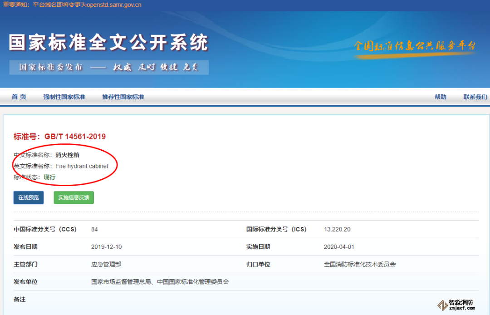Click the standard number GB/T 14561-2019
The height and width of the screenshot is (315, 490).
(75, 137)
